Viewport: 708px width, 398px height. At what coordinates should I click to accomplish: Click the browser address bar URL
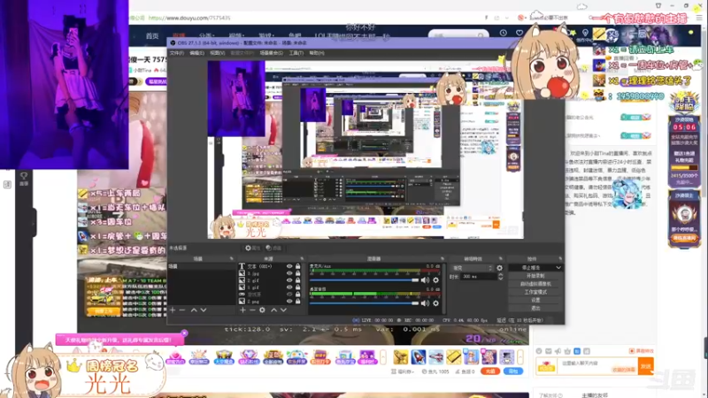coord(189,18)
